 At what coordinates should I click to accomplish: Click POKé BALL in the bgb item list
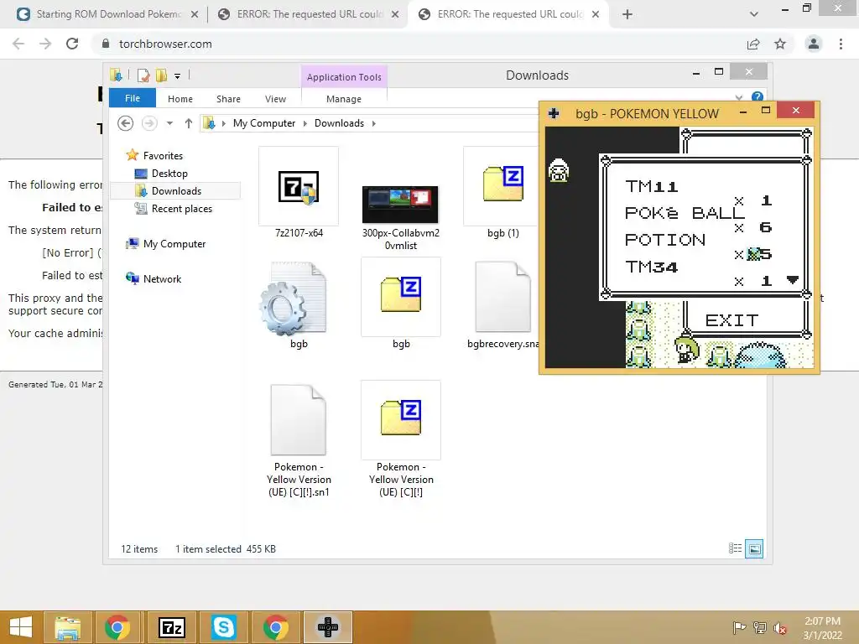coord(685,213)
